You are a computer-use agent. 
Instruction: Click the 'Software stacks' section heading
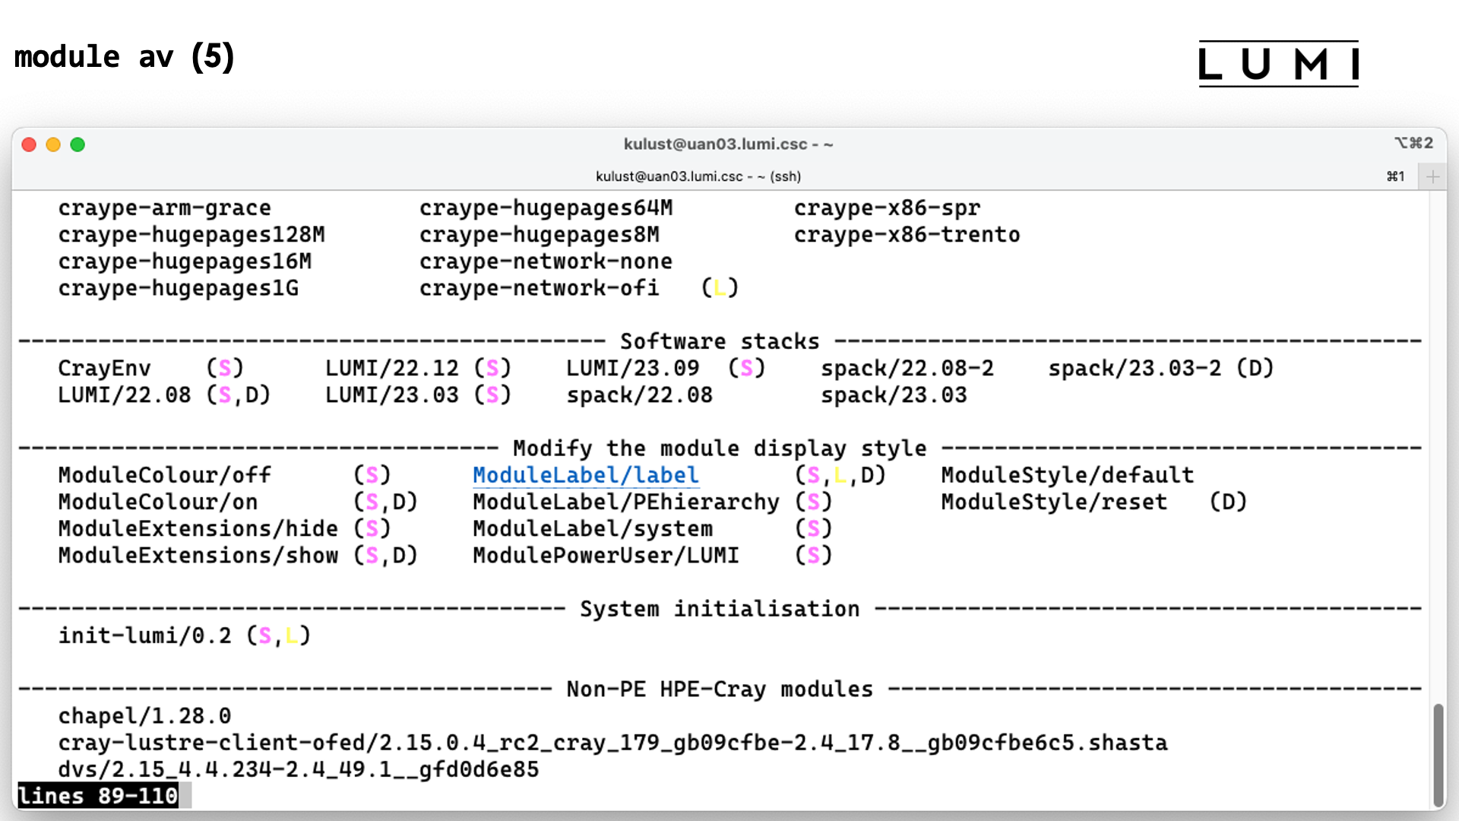[720, 341]
